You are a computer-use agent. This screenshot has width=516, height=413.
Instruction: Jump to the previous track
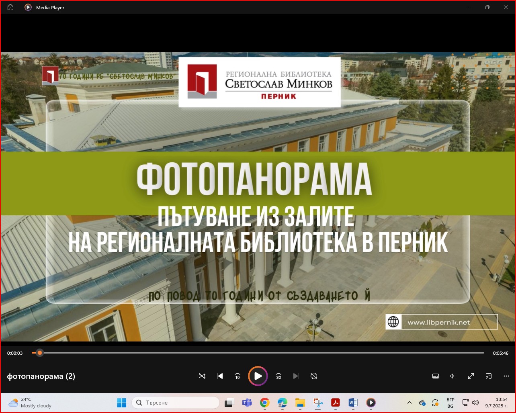(x=219, y=376)
